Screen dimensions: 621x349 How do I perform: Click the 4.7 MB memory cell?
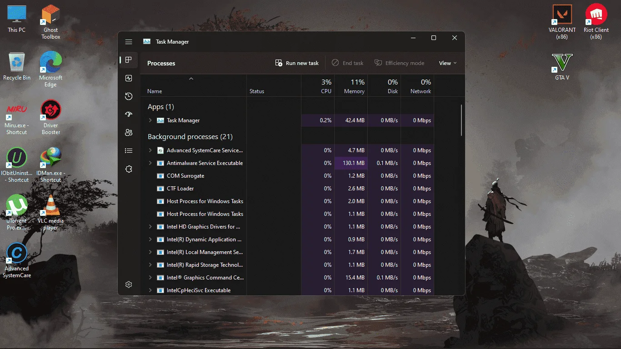coord(351,150)
